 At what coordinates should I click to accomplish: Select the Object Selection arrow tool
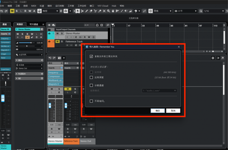(x=78, y=11)
